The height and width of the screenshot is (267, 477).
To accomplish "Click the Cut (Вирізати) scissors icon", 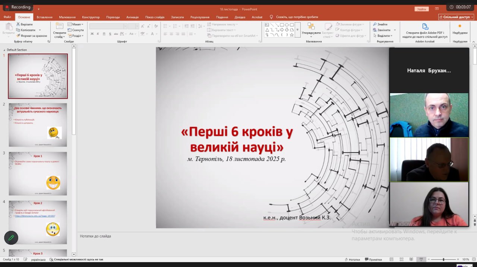I will click(x=18, y=25).
